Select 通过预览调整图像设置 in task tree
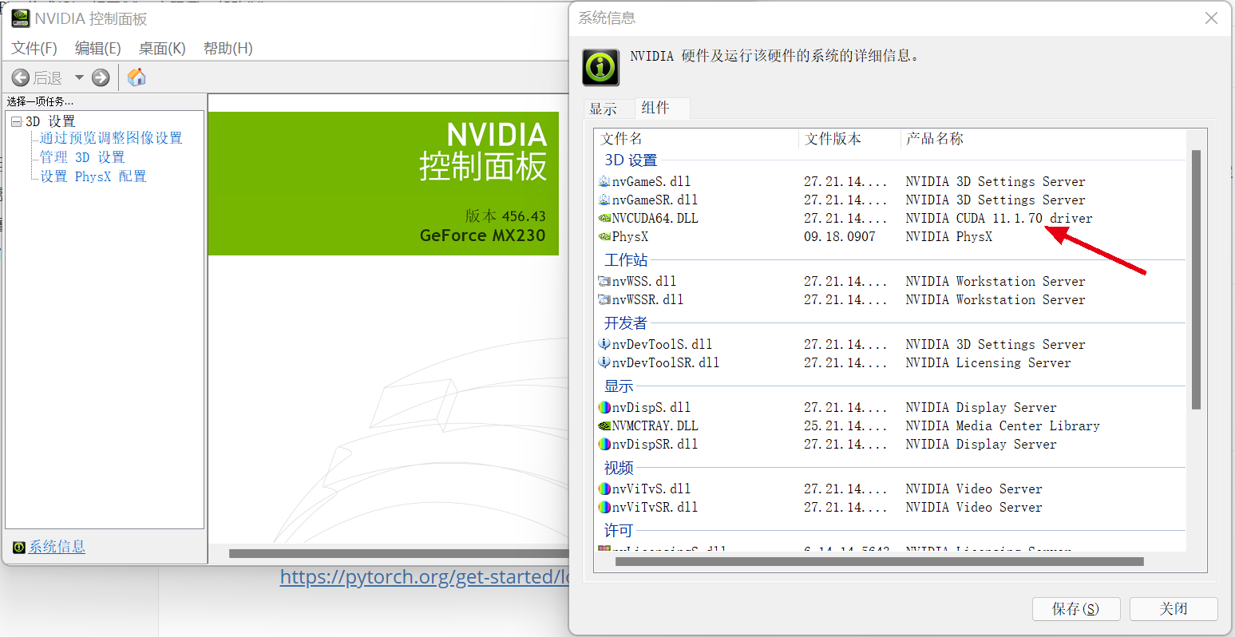The width and height of the screenshot is (1235, 637). tap(111, 138)
